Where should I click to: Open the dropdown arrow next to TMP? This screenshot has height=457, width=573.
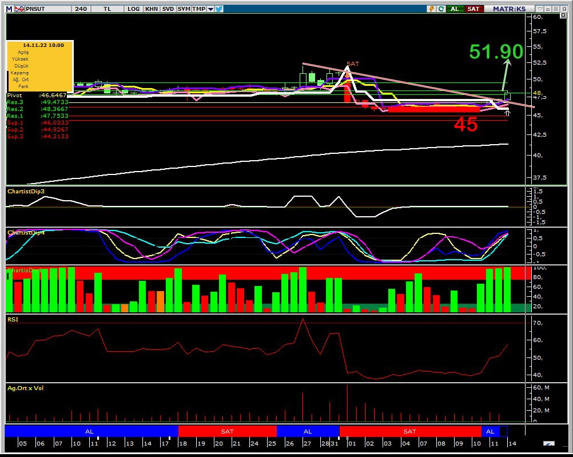click(x=210, y=9)
